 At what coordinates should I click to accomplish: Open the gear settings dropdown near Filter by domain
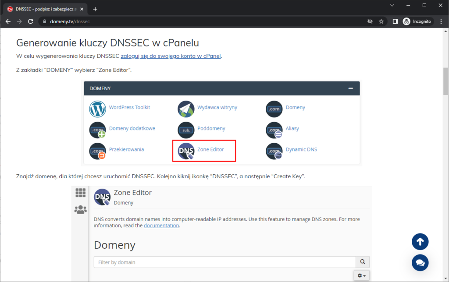tap(361, 275)
